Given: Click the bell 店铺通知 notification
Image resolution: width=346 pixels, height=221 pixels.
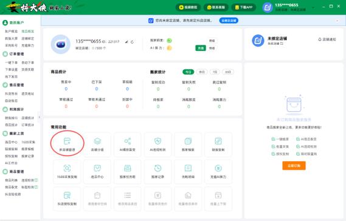Looking at the screenshot, I should pyautogui.click(x=327, y=39).
